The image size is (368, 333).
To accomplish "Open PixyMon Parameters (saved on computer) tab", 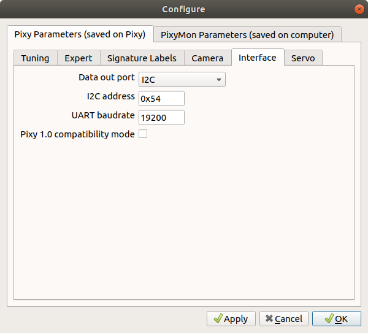I will pos(247,35).
